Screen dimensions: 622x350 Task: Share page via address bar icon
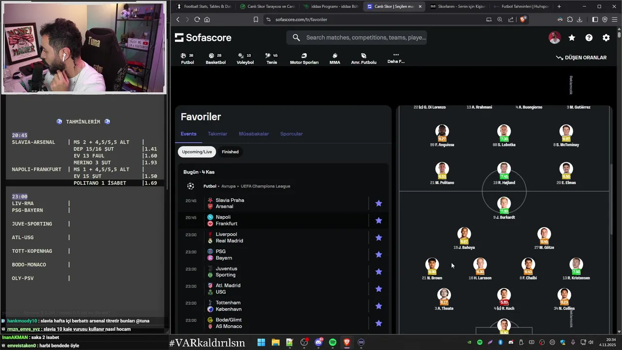tap(511, 19)
